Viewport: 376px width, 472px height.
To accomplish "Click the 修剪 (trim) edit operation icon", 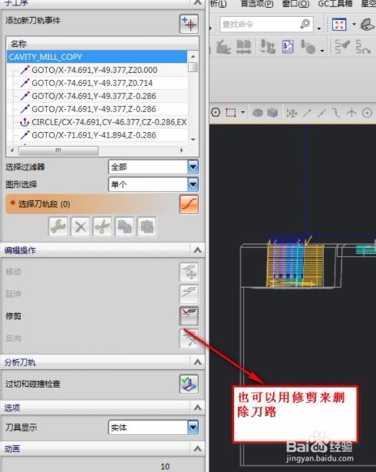I will tap(189, 316).
